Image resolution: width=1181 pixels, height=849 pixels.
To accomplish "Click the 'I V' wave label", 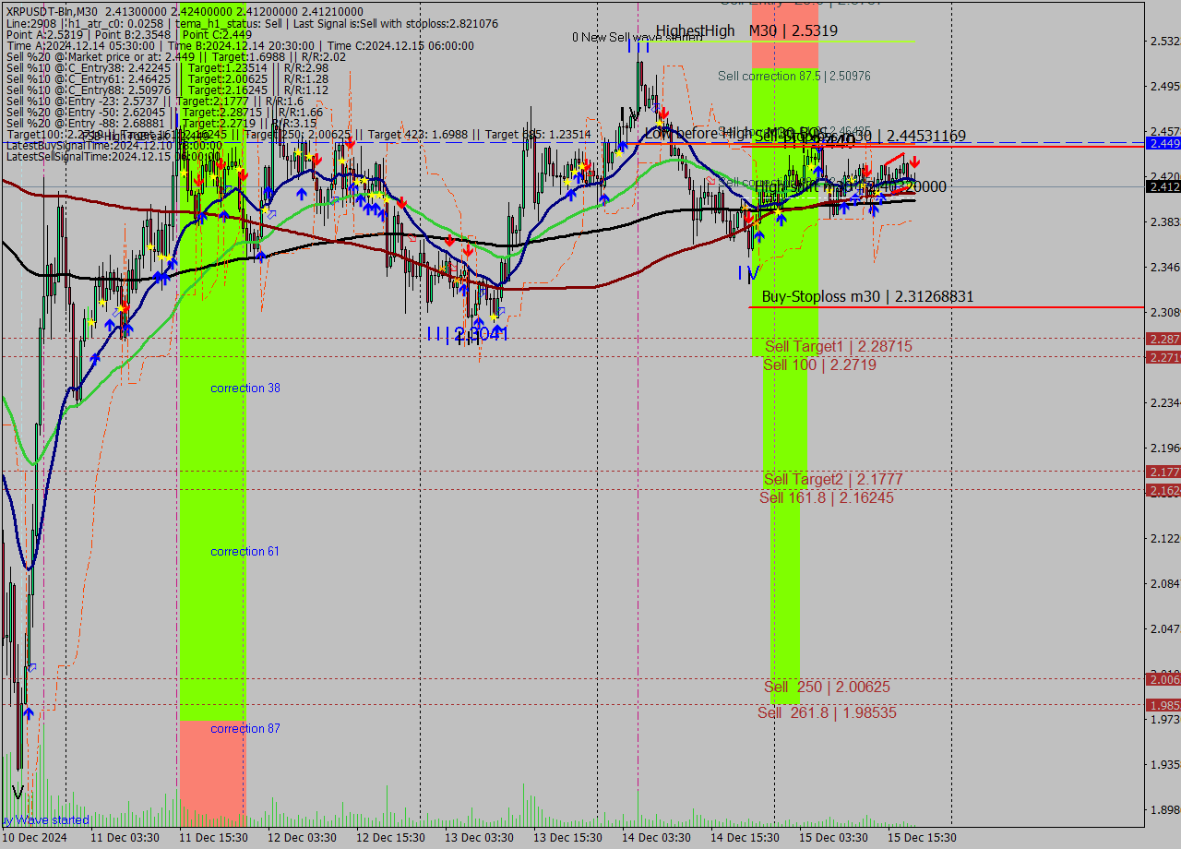I will tap(748, 273).
